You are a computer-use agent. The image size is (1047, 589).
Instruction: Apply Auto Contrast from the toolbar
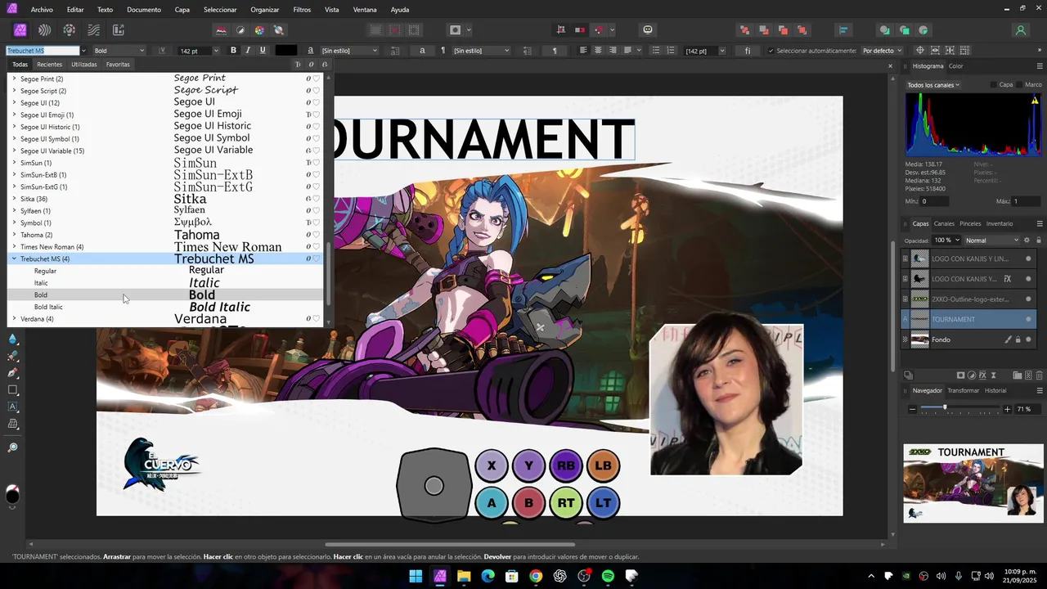pyautogui.click(x=240, y=30)
